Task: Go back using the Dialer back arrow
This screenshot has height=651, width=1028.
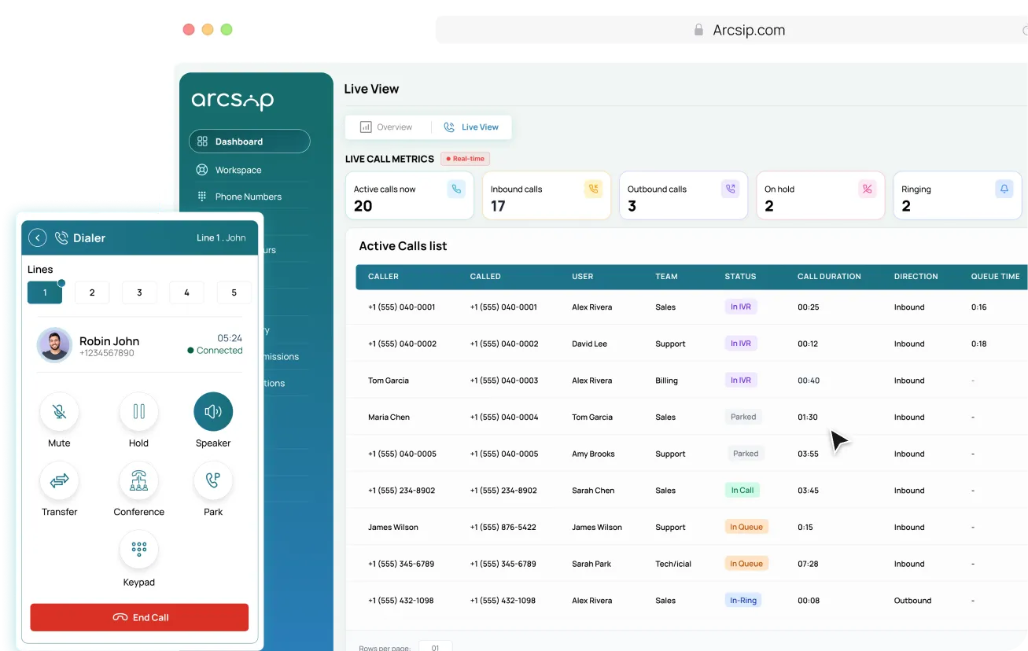Action: (37, 237)
